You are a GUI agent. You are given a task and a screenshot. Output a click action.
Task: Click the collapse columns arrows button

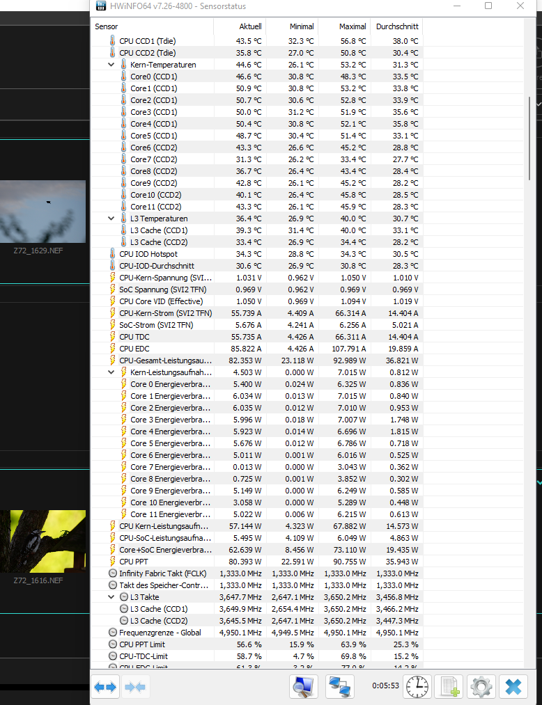click(135, 687)
